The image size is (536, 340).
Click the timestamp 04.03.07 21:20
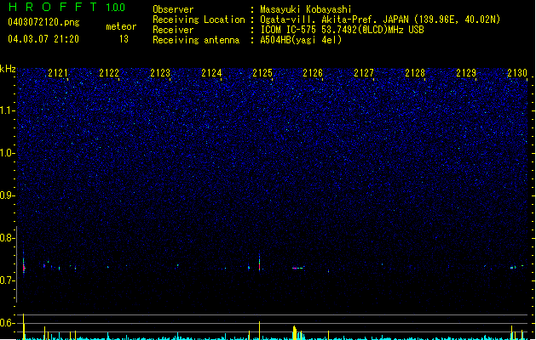tap(43, 39)
